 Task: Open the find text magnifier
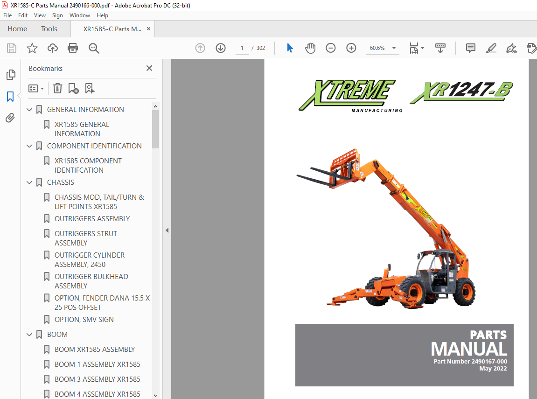click(94, 48)
